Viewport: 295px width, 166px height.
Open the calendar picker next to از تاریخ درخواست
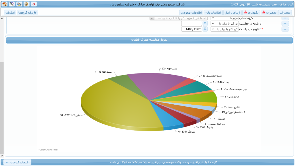(x=205, y=23)
